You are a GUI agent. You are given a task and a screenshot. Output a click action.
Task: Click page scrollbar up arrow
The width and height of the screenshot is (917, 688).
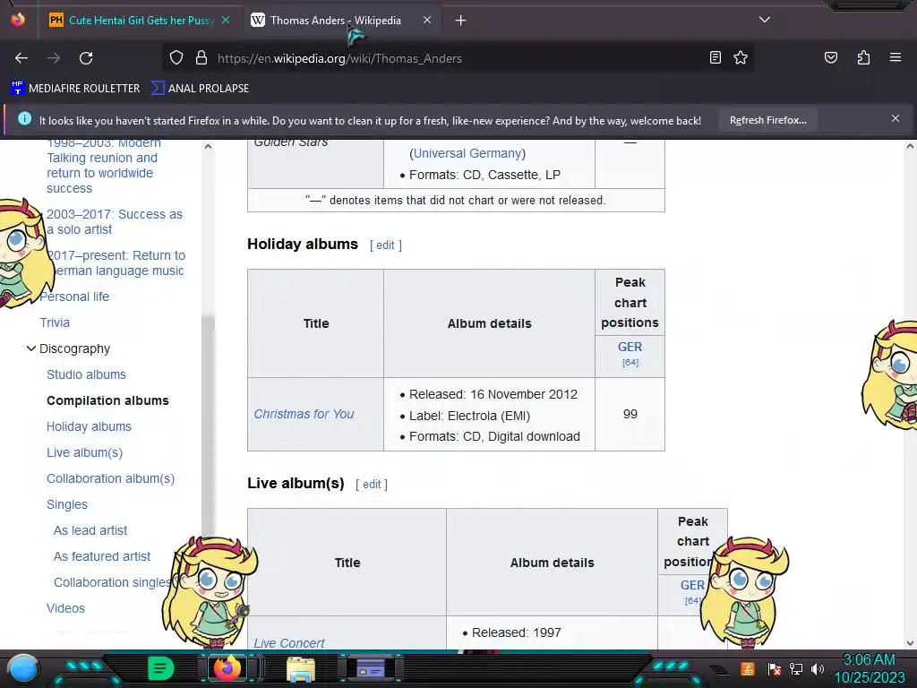910,146
